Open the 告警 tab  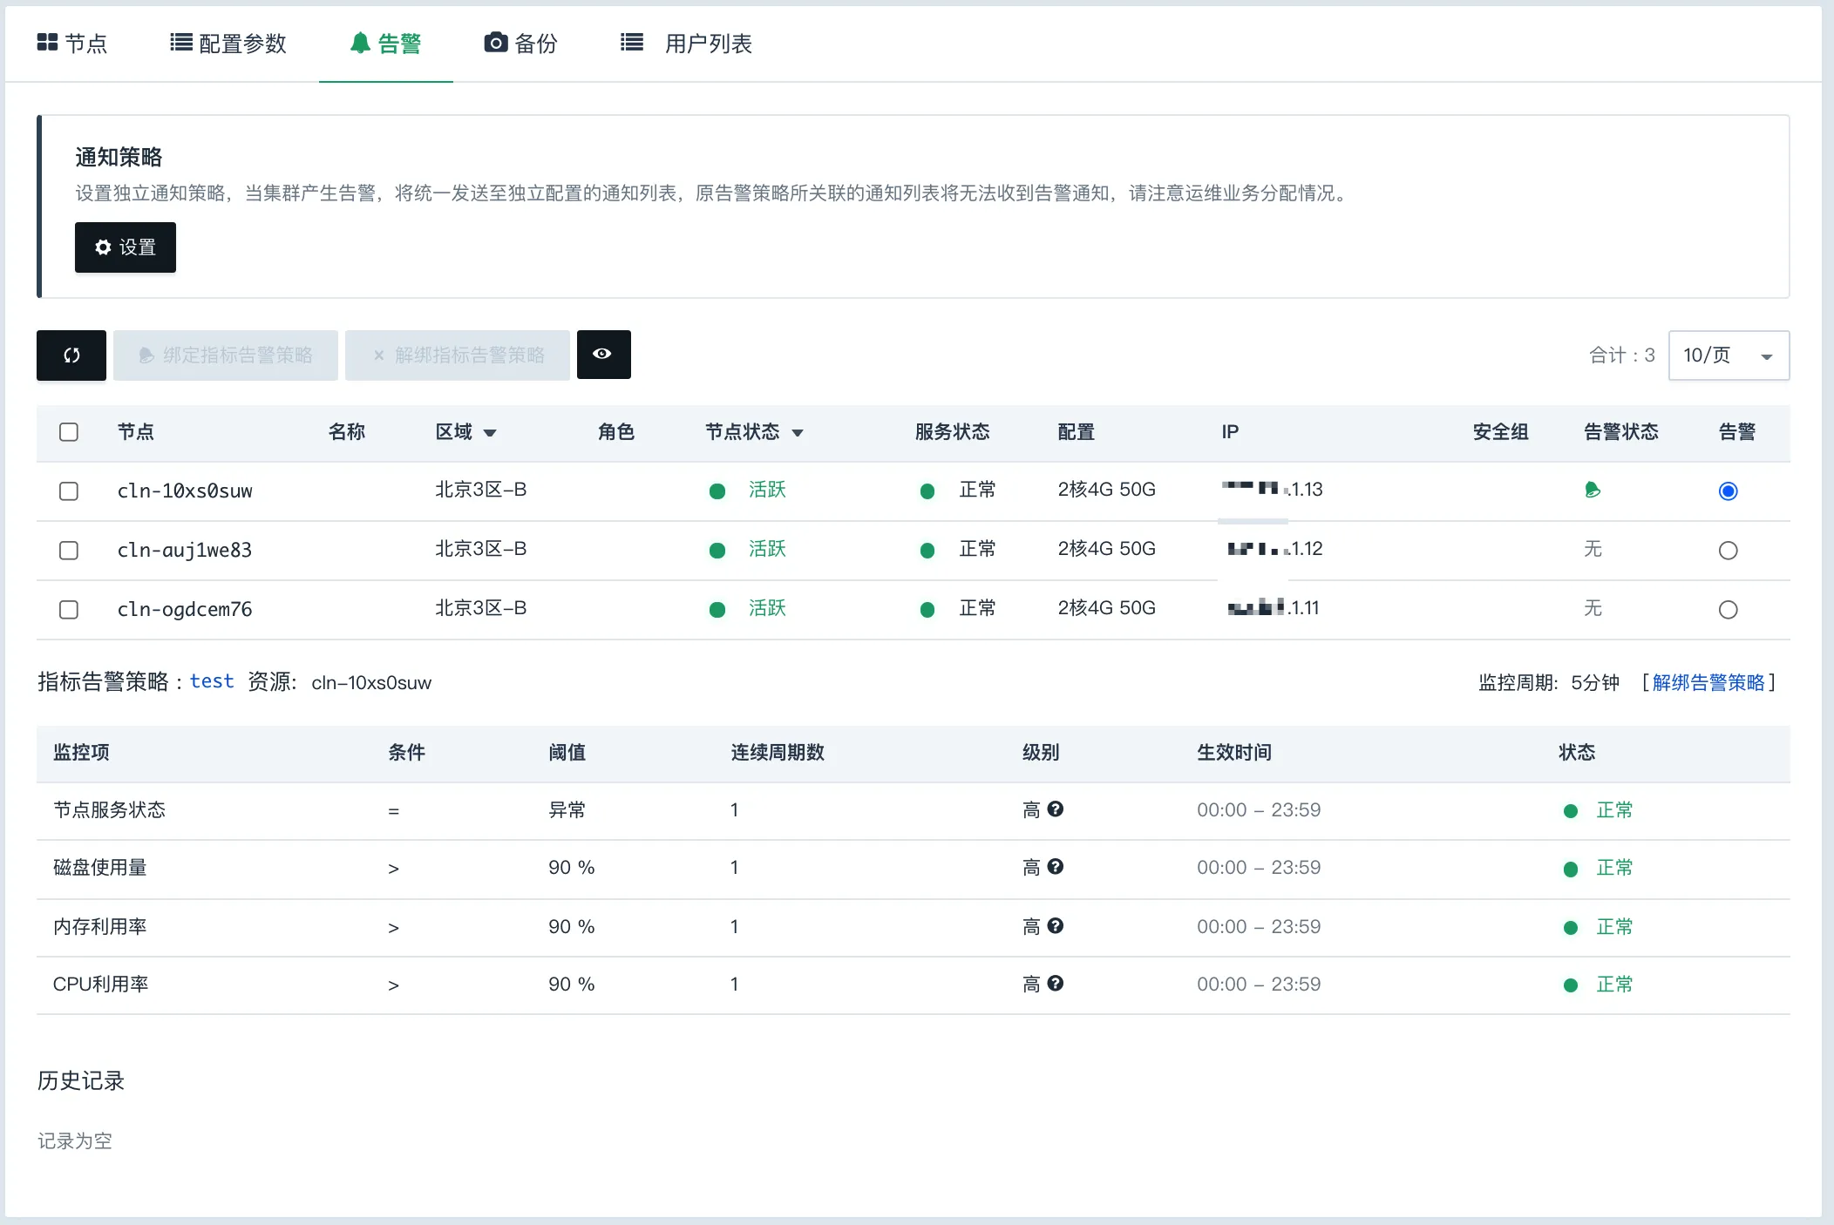386,43
